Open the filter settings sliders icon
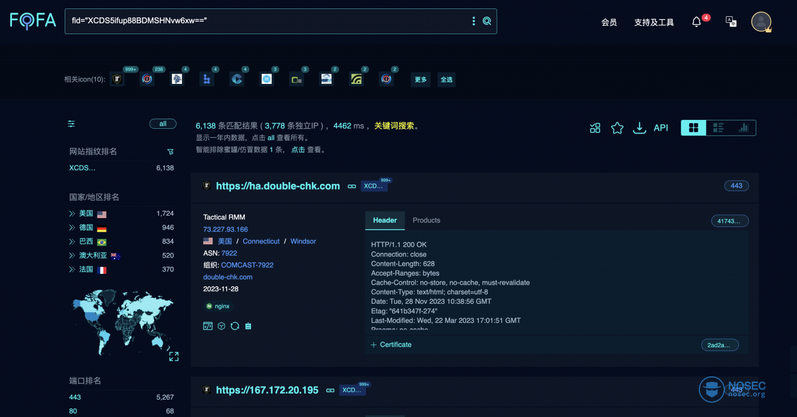Screen dimensions: 797x417 click(71, 124)
